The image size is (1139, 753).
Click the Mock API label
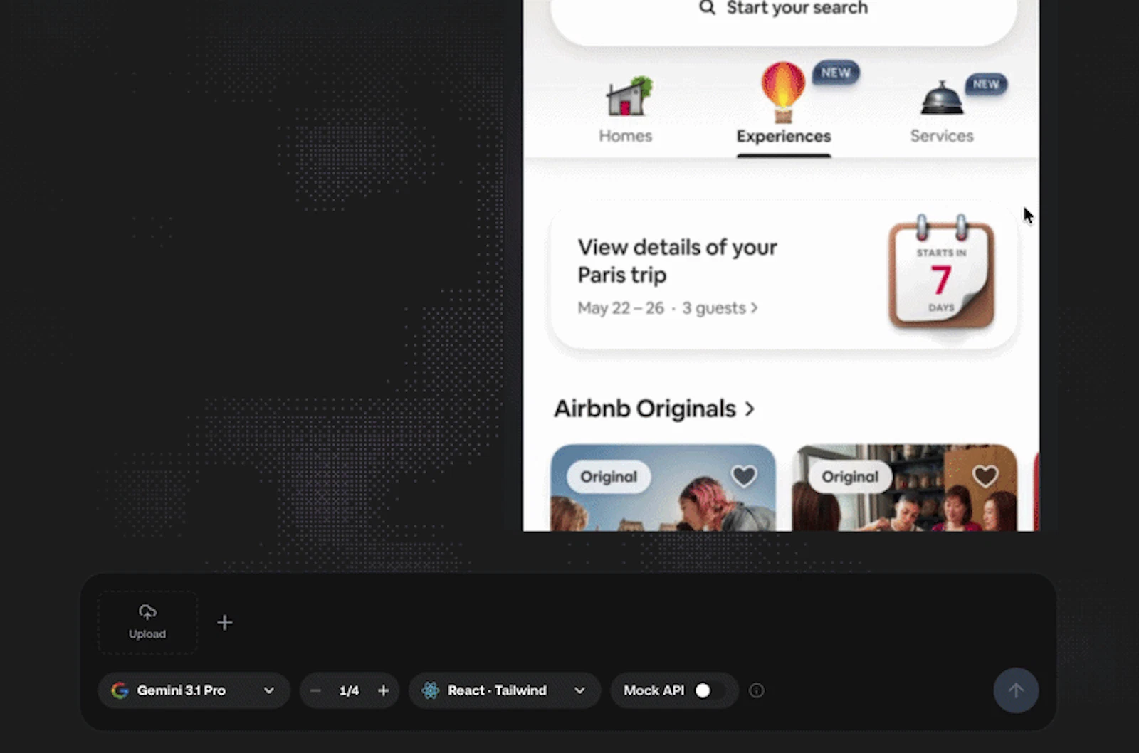[654, 690]
